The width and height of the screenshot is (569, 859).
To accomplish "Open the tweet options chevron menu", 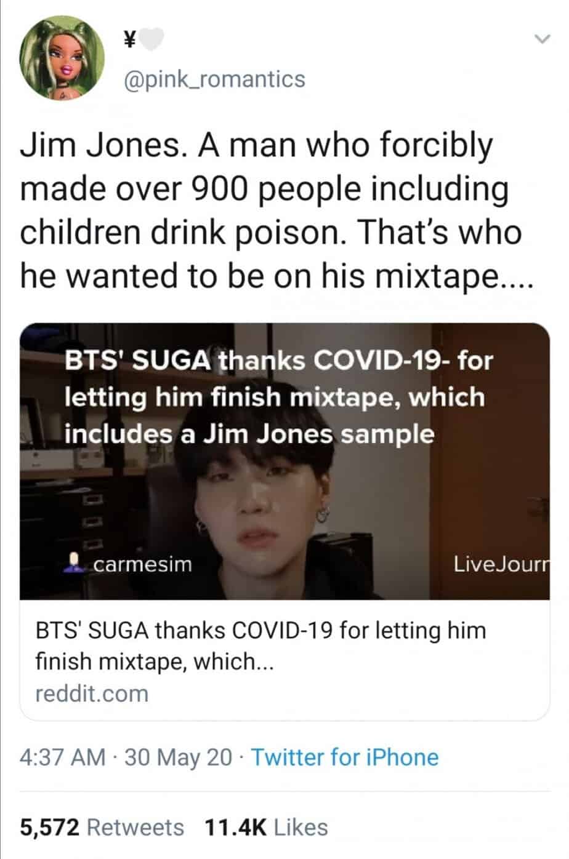I will click(x=541, y=40).
